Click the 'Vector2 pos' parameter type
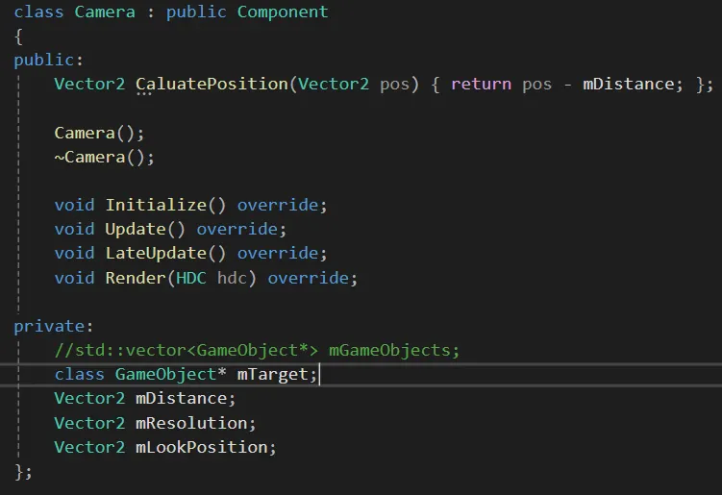 click(x=334, y=85)
